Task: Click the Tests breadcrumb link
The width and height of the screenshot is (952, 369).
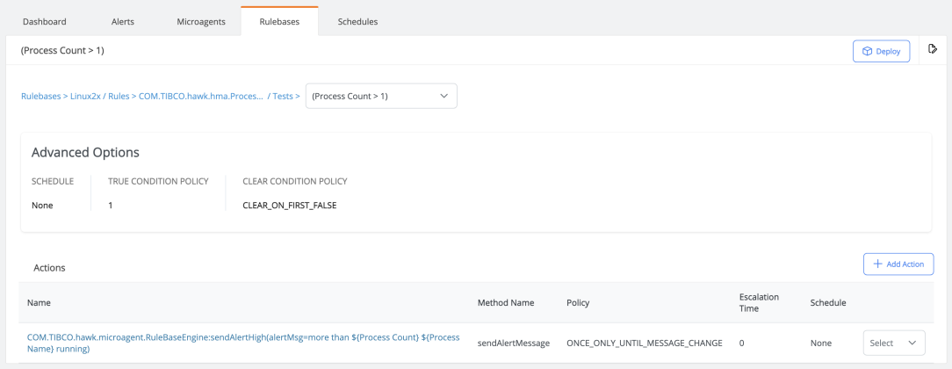Action: (x=282, y=96)
